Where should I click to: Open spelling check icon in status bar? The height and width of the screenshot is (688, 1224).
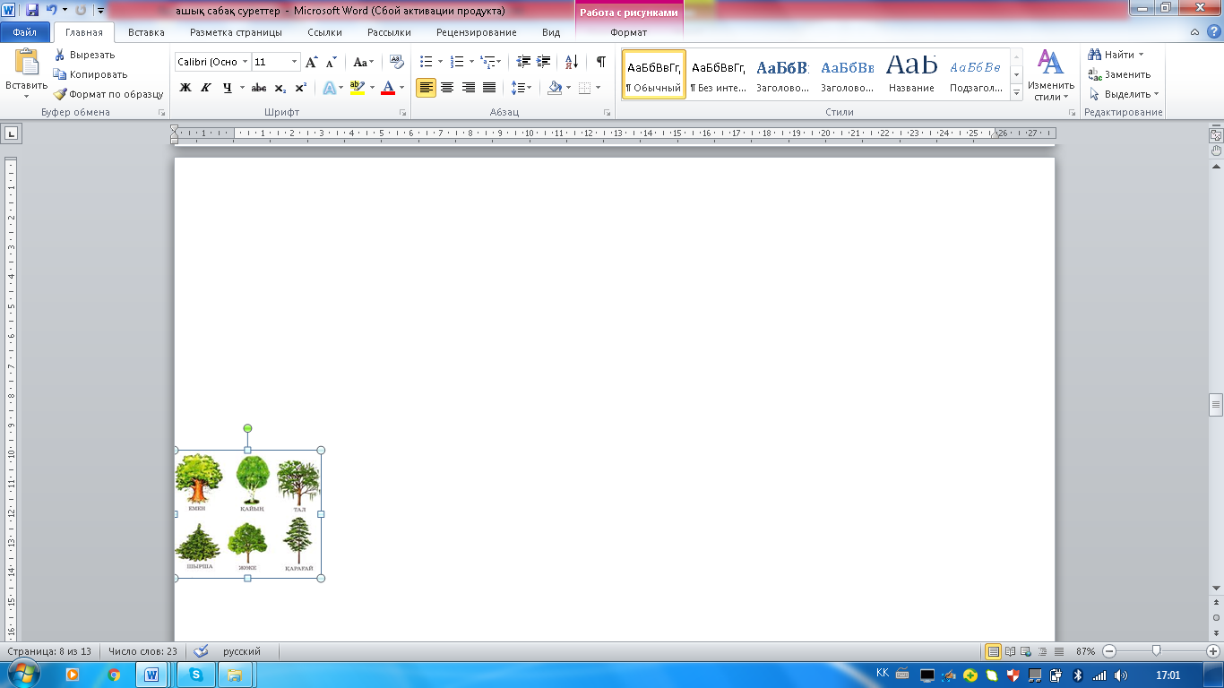tap(202, 651)
